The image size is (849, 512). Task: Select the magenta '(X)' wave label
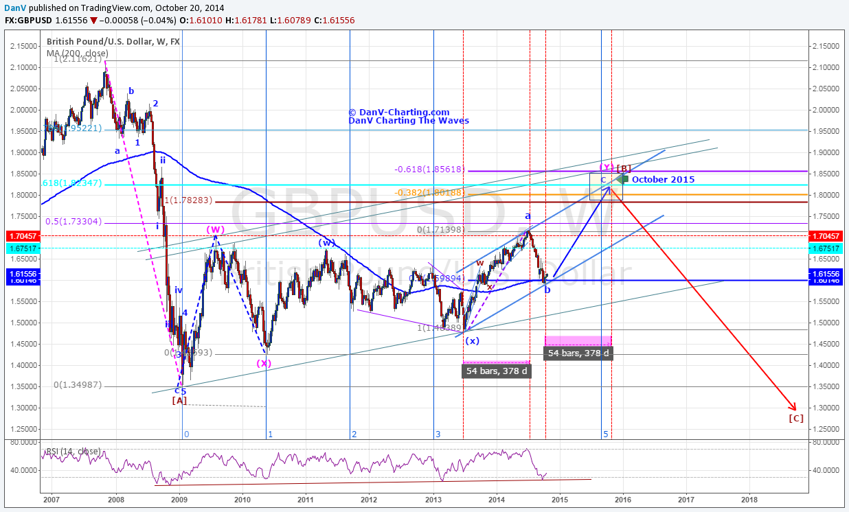coord(264,363)
